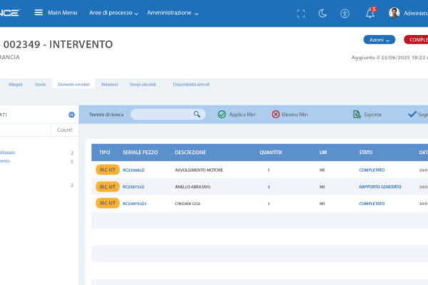Open the Disponibilità articoli tab
428x285 pixels.
pyautogui.click(x=191, y=85)
